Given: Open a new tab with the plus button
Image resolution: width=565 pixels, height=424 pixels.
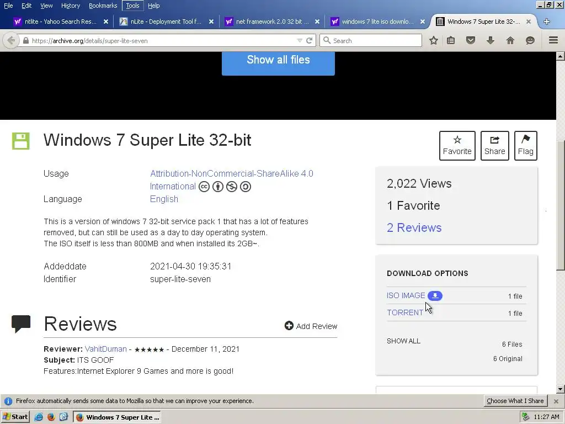Looking at the screenshot, I should tap(547, 22).
